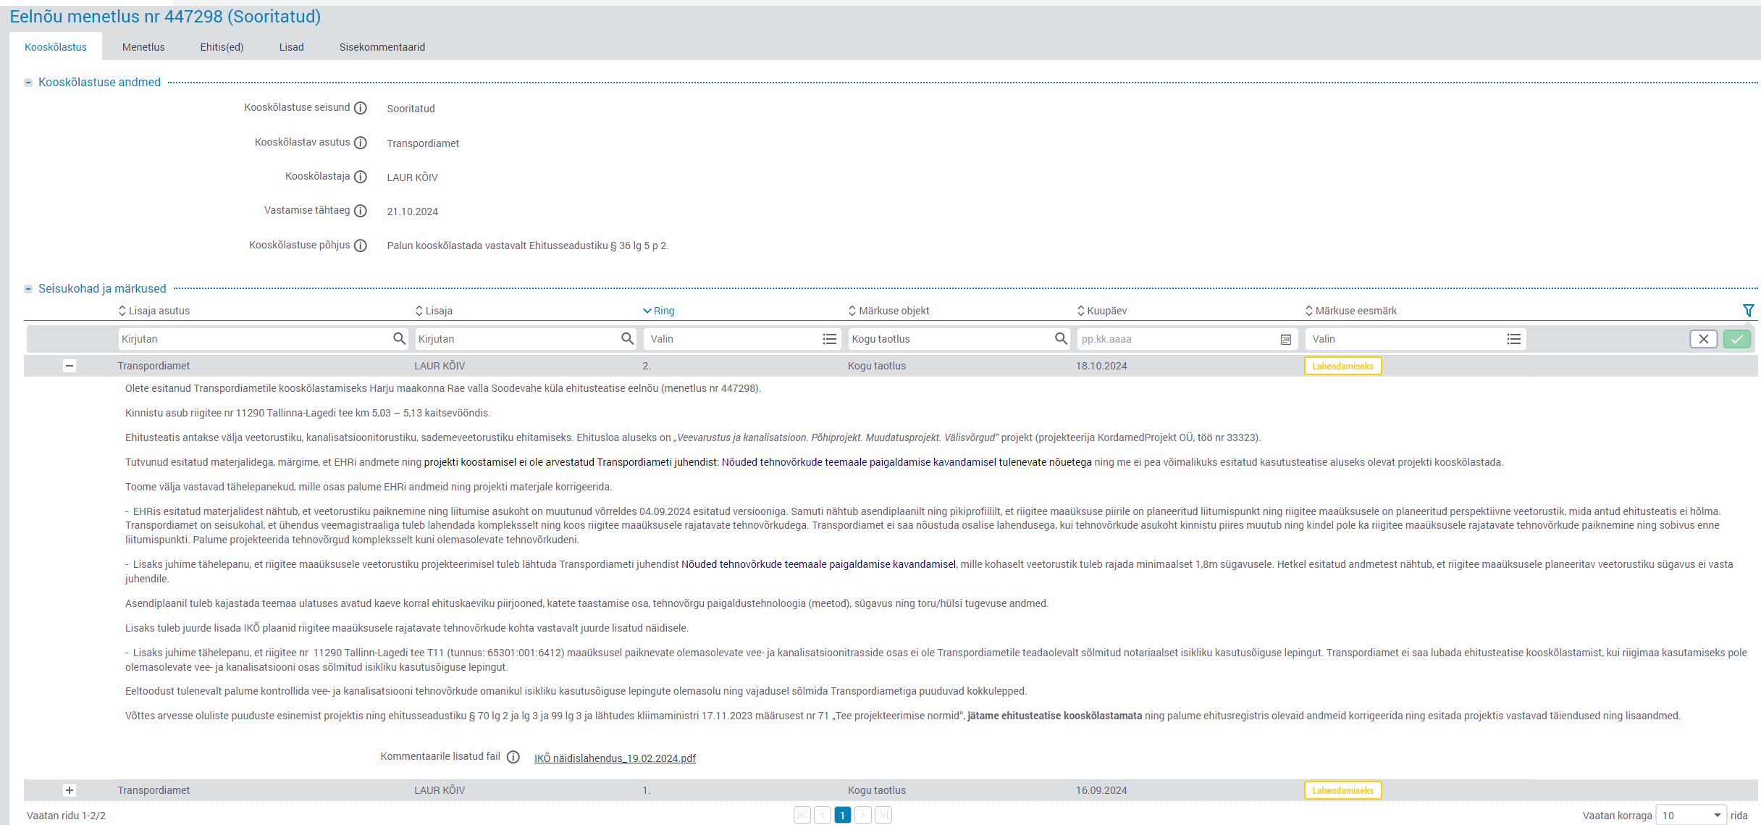The image size is (1761, 825).
Task: Open the Lisad tab
Action: (292, 47)
